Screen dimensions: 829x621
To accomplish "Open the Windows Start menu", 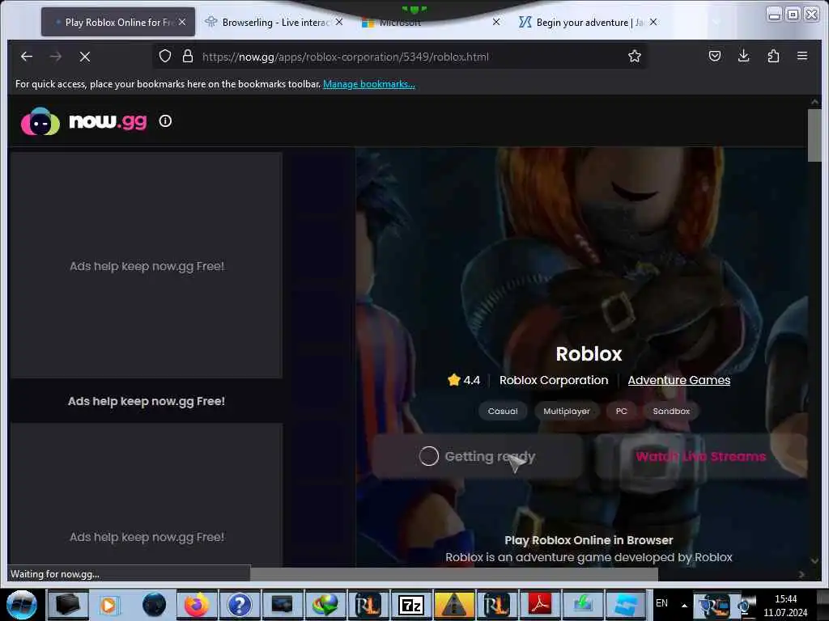I will (22, 605).
